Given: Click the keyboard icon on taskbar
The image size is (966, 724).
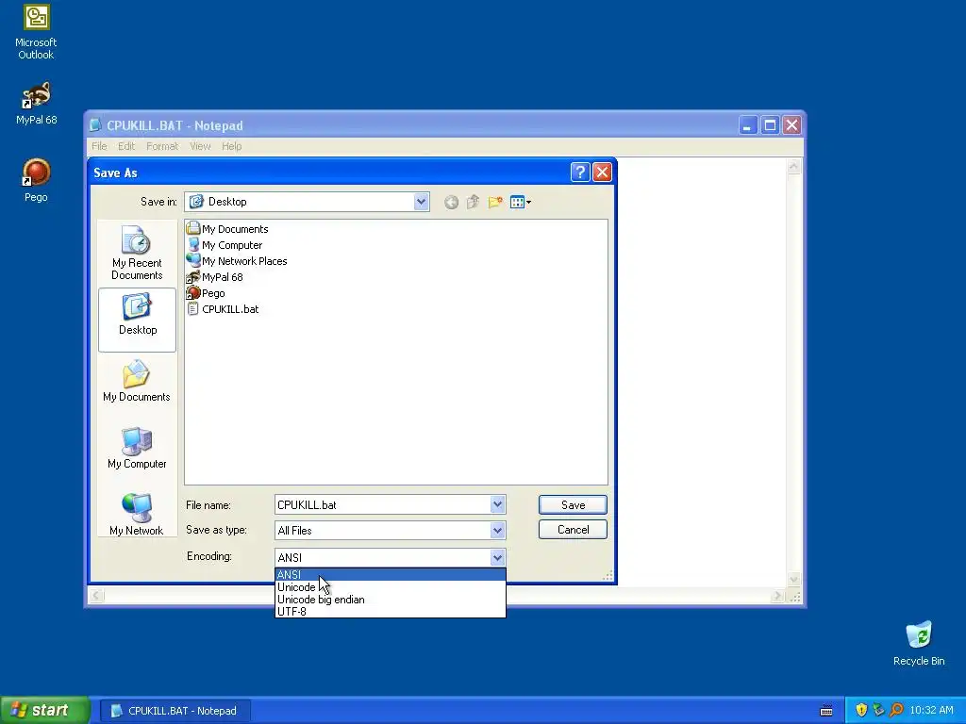Looking at the screenshot, I should 826,711.
